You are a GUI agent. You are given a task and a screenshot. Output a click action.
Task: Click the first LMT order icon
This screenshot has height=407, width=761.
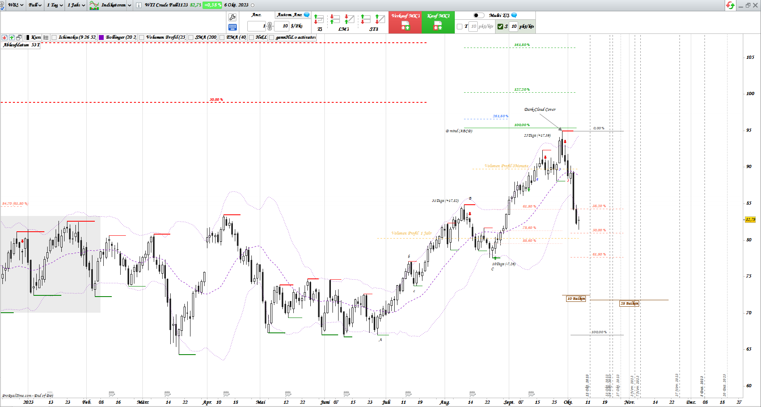[335, 19]
